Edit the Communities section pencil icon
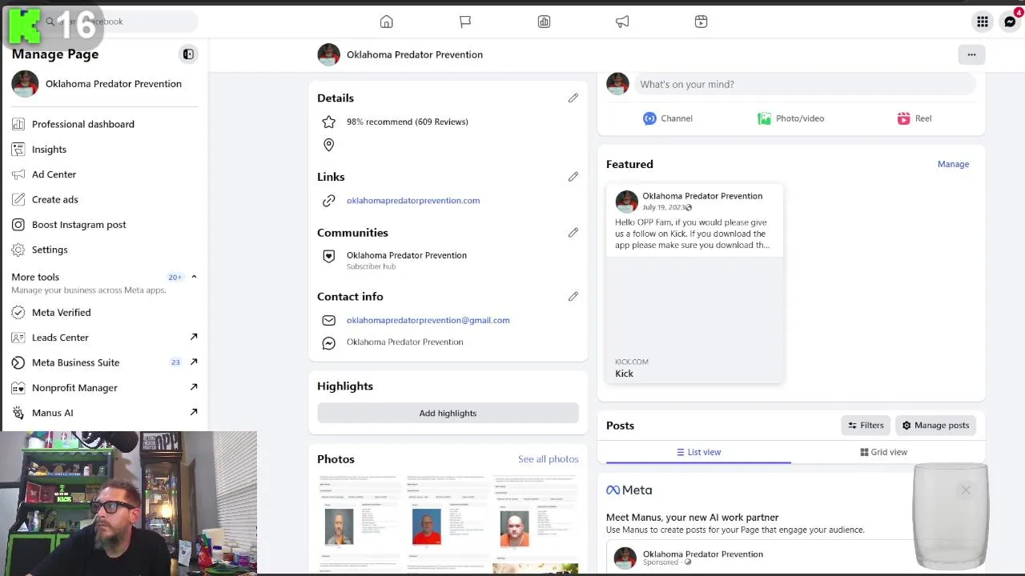The image size is (1025, 576). 573,233
